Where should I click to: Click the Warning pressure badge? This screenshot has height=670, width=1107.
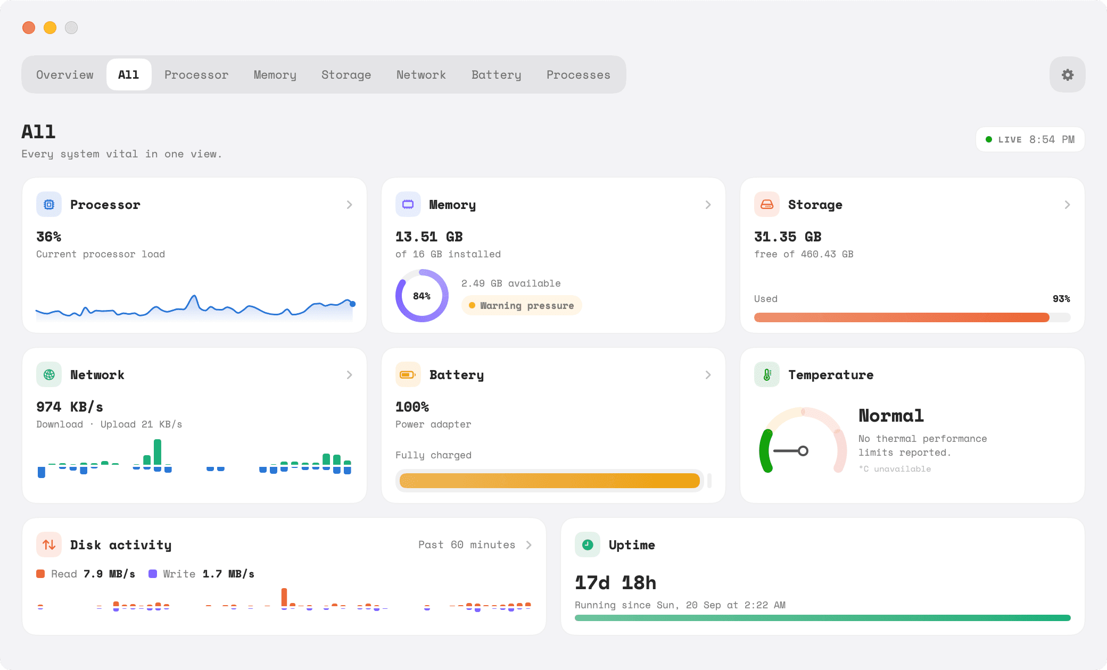522,306
